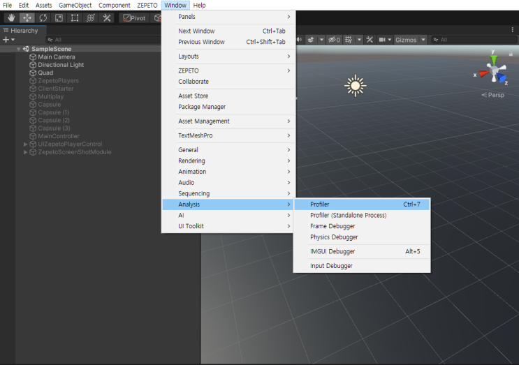
Task: Open the ZEPETO menu in menu bar
Action: click(147, 6)
